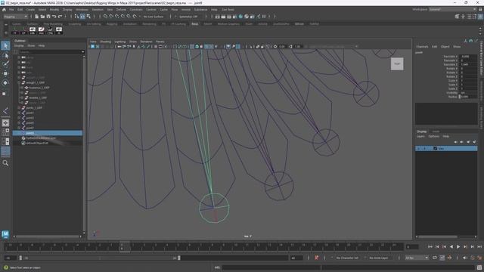Screen dimensions: 484x272
Task: Open Outliner search filter dropdown arrow
Action: (82, 52)
